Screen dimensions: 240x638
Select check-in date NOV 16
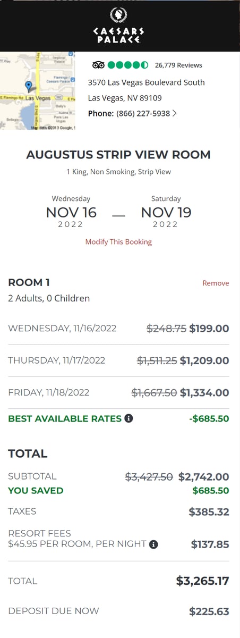tap(71, 213)
